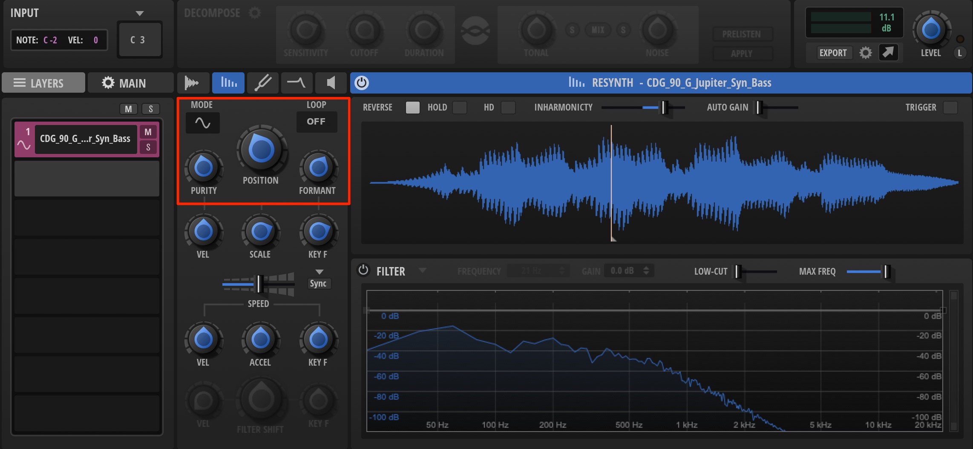Screen dimensions: 973x449
Task: Open the sample playback tab icon
Action: pos(193,82)
